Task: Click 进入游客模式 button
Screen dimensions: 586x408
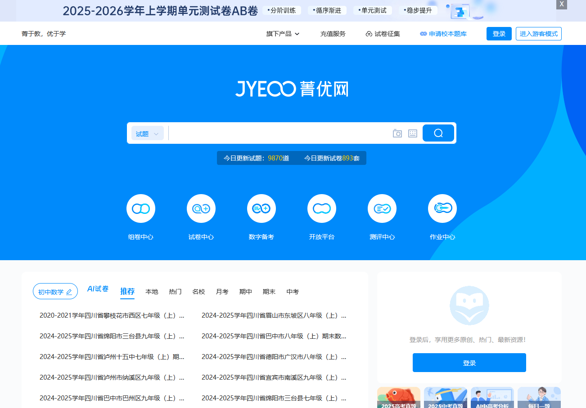Action: click(539, 34)
